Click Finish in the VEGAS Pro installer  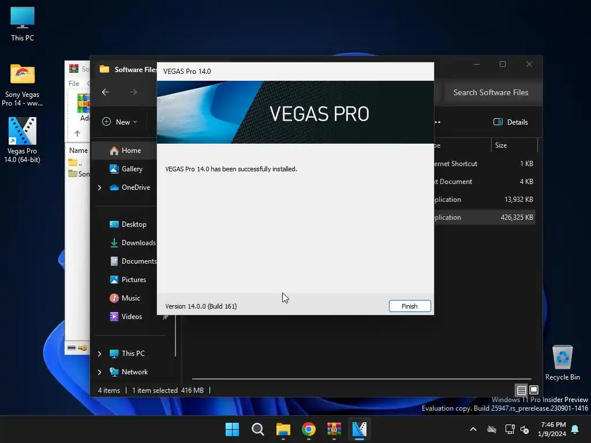[409, 306]
